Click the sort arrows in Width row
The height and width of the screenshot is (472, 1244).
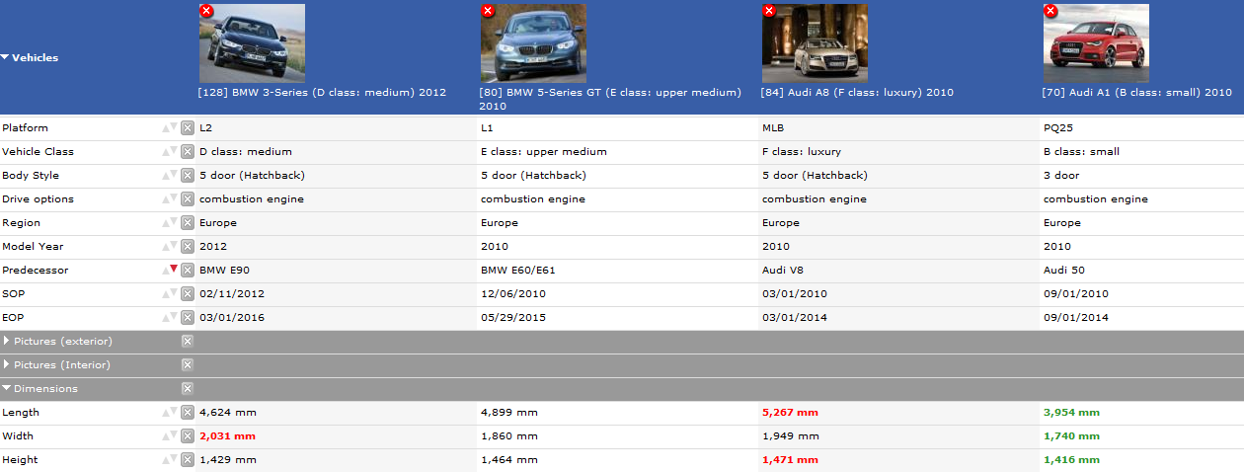click(x=170, y=435)
